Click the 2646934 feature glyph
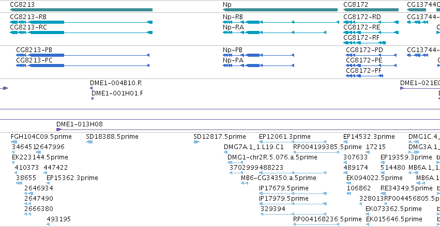Screen dimensions: 440x227 click(28, 193)
